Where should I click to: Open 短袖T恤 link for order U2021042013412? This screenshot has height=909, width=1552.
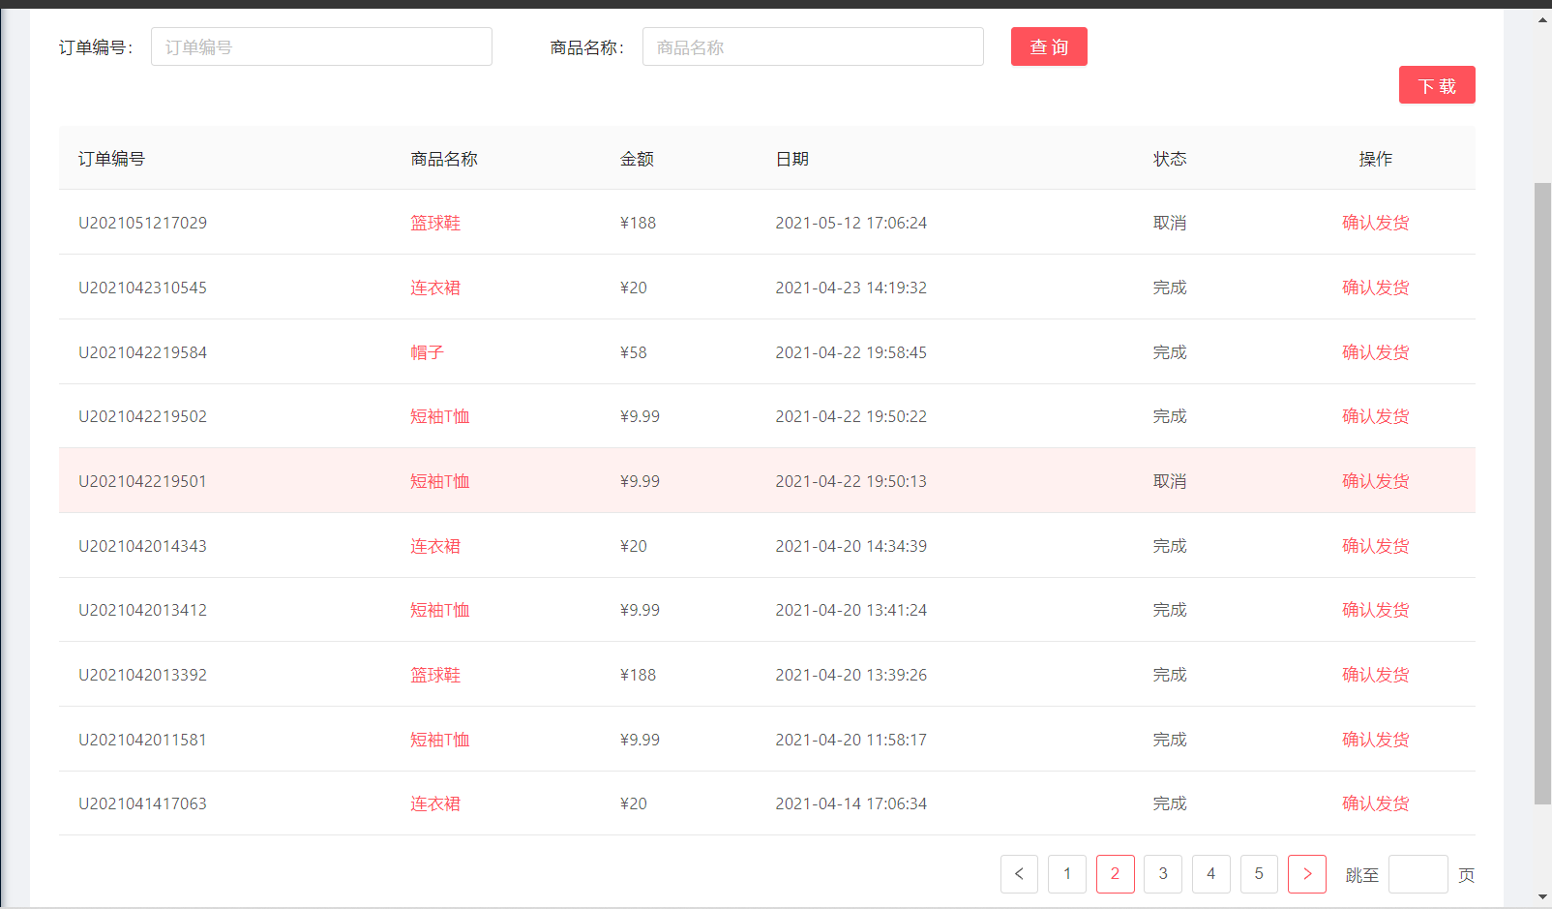pos(440,610)
